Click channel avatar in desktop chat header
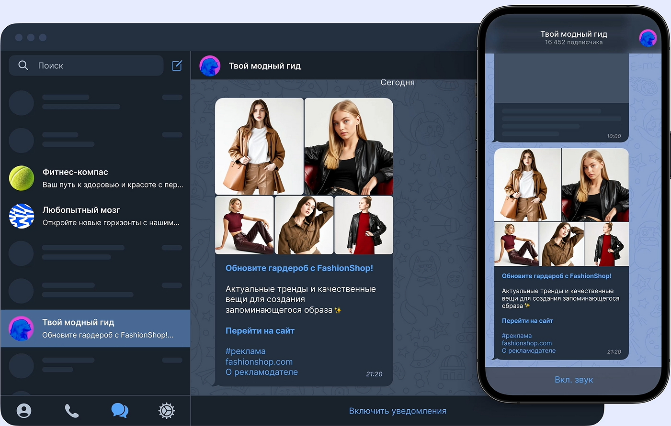The image size is (671, 426). (x=210, y=66)
